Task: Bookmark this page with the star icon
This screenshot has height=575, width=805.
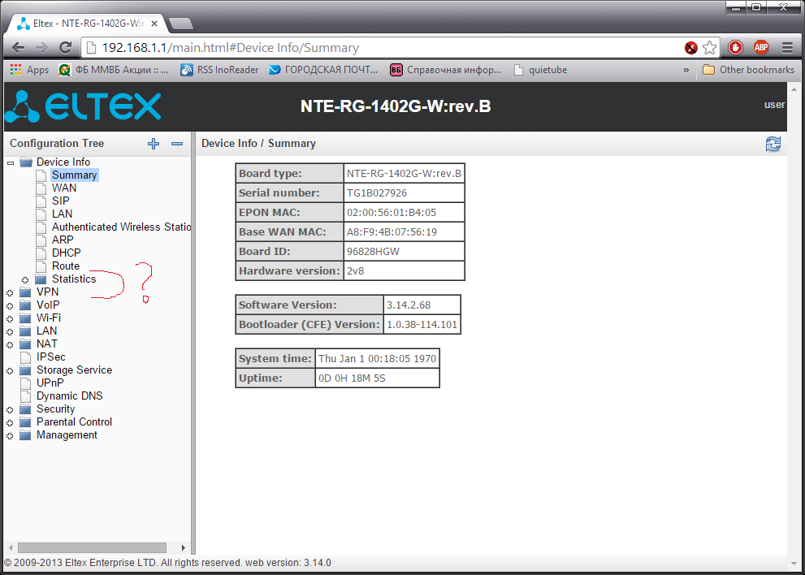Action: click(709, 48)
